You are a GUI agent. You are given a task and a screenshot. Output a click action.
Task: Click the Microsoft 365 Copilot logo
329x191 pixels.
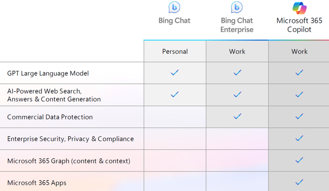(x=300, y=8)
